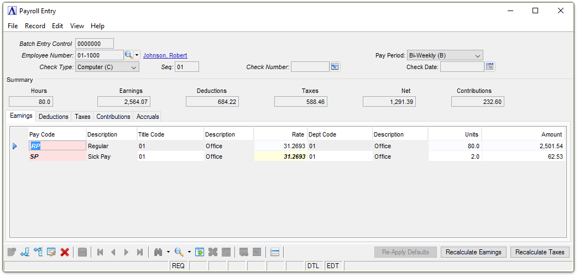Open the dropdown arrow beside toolbar magnifier

point(189,252)
